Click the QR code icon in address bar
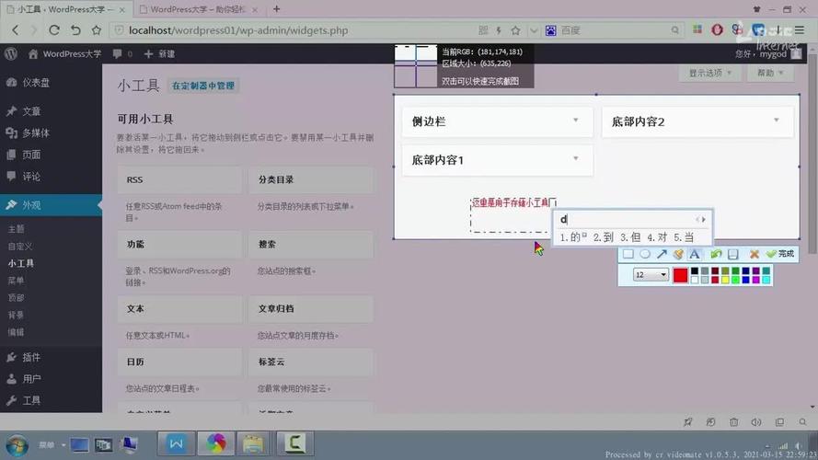The width and height of the screenshot is (818, 460). 483,30
